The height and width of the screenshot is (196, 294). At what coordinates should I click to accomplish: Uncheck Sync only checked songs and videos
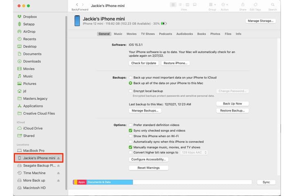click(x=130, y=130)
